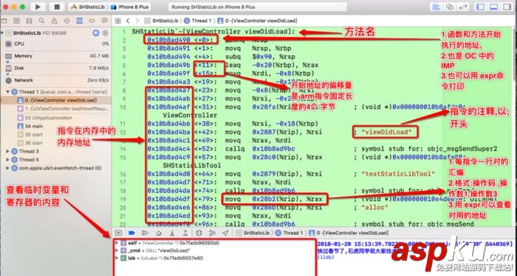Open the Issue navigator tab

pyautogui.click(x=54, y=21)
